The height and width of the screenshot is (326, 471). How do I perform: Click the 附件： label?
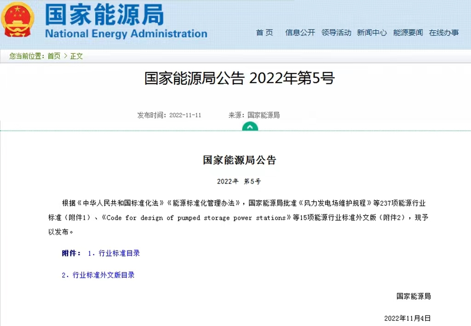(x=71, y=253)
